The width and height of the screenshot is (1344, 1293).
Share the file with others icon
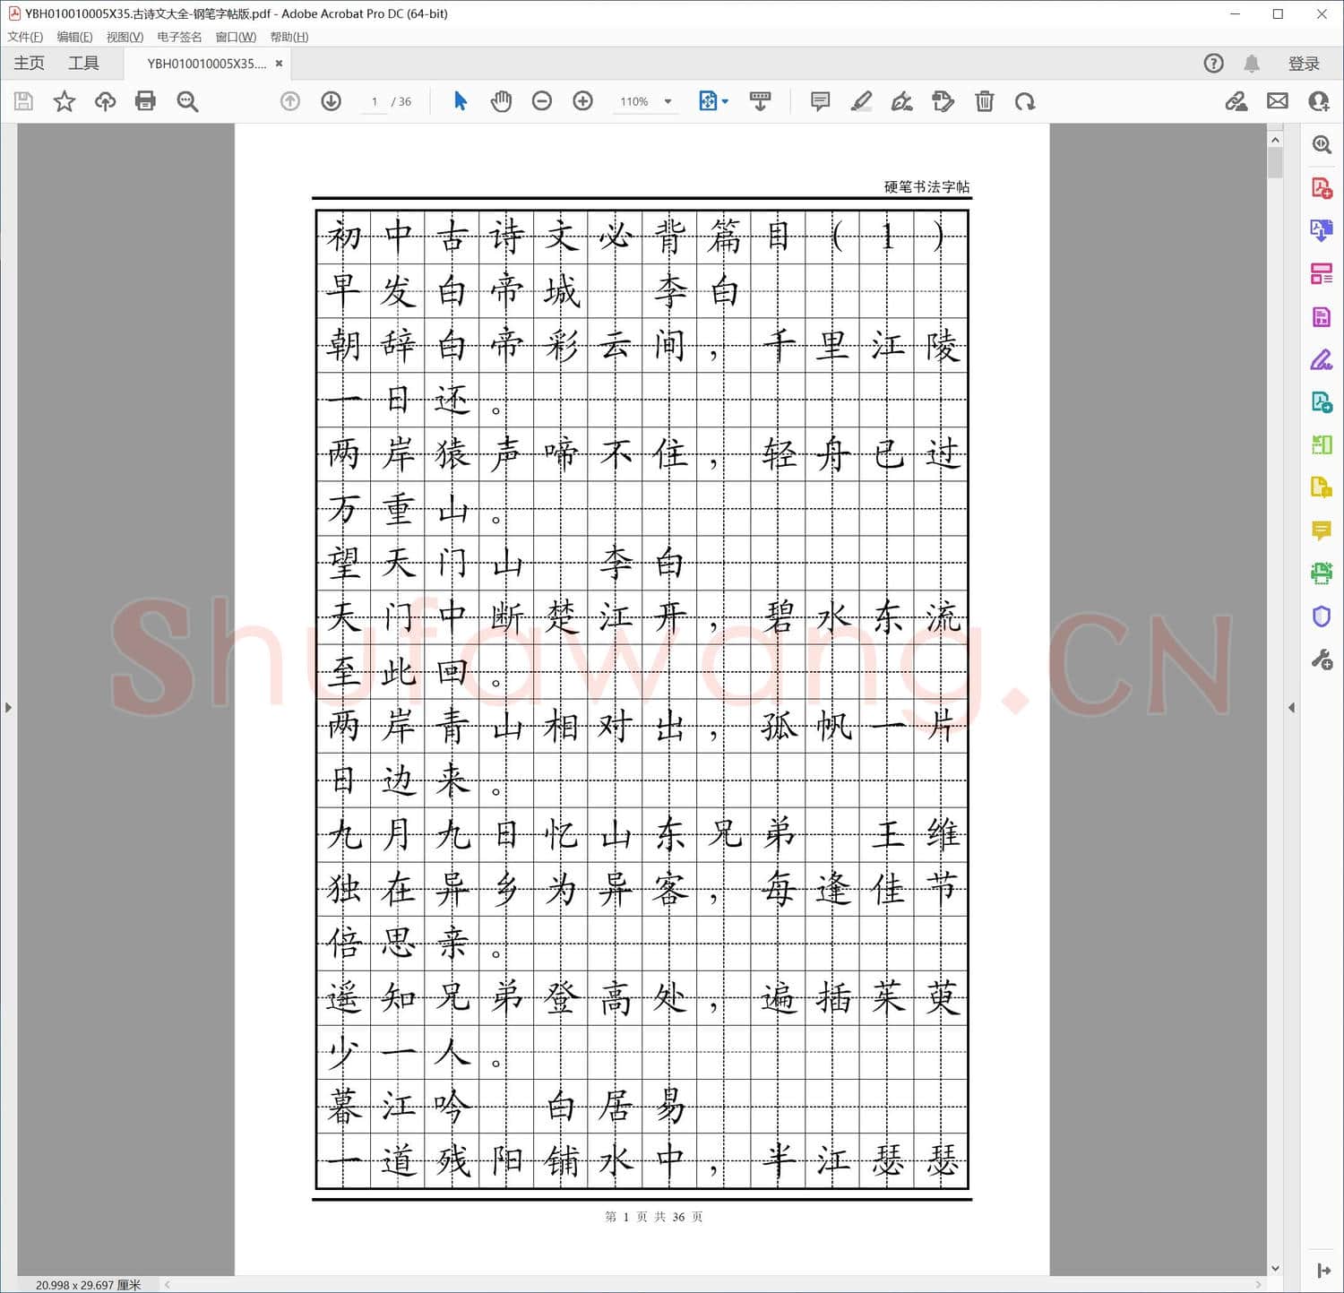pos(1319,101)
